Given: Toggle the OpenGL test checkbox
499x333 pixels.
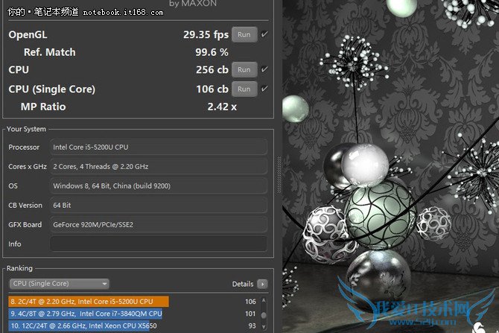Looking at the screenshot, I should [264, 34].
